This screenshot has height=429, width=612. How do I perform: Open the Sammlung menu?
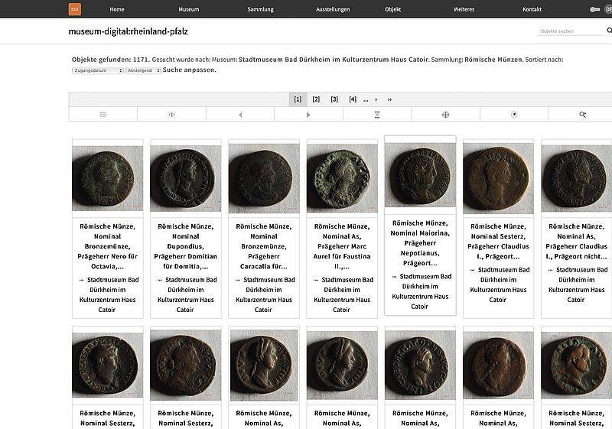click(x=260, y=9)
